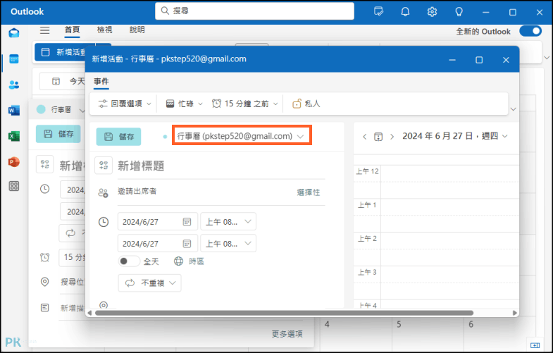553x353 pixels.
Task: Open the tips lightbulb icon
Action: (459, 12)
